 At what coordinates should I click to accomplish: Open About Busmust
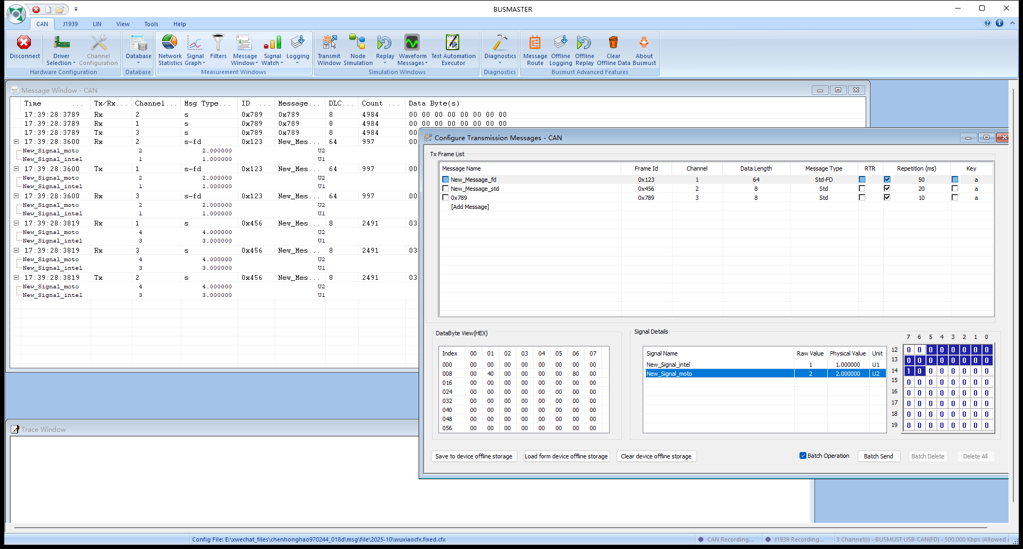point(644,51)
